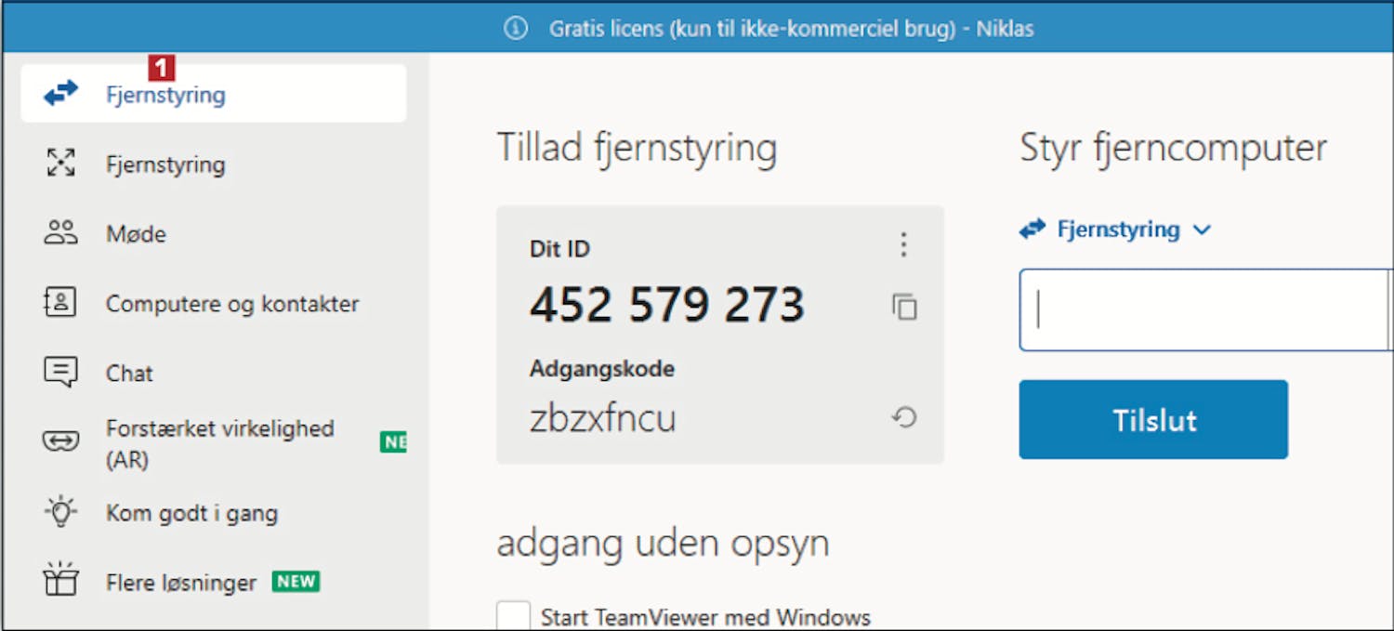Viewport: 1394px width, 631px height.
Task: Click the partner ID input field
Action: tap(1203, 310)
